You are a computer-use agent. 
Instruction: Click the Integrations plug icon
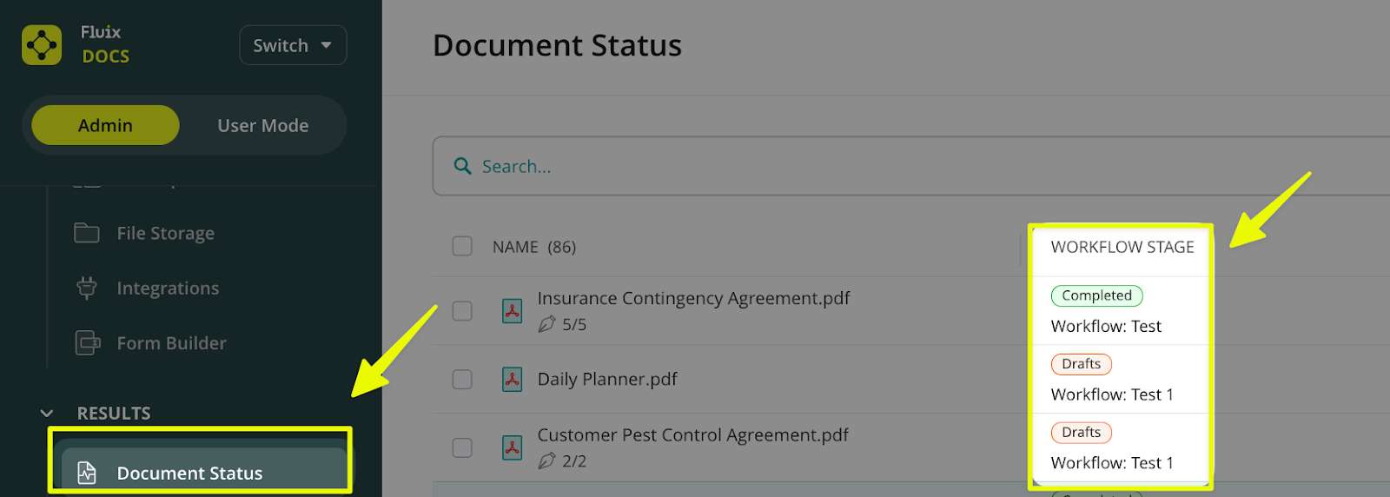(87, 288)
